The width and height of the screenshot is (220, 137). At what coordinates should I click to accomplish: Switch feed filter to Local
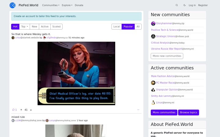[x=117, y=26]
